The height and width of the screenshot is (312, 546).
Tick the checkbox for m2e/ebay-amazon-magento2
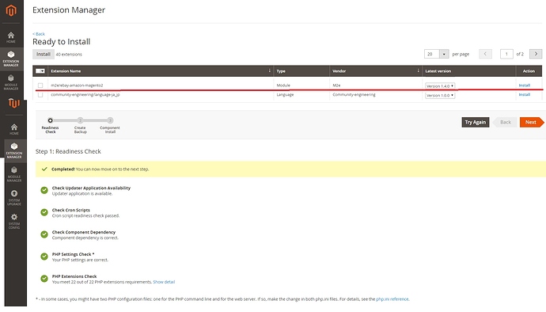(40, 86)
